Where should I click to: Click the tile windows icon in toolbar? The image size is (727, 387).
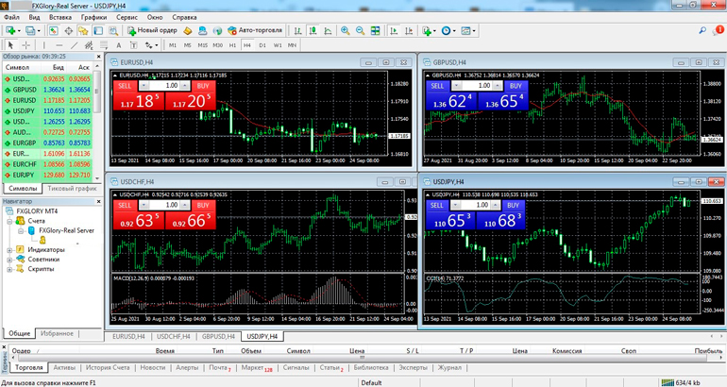pyautogui.click(x=375, y=30)
